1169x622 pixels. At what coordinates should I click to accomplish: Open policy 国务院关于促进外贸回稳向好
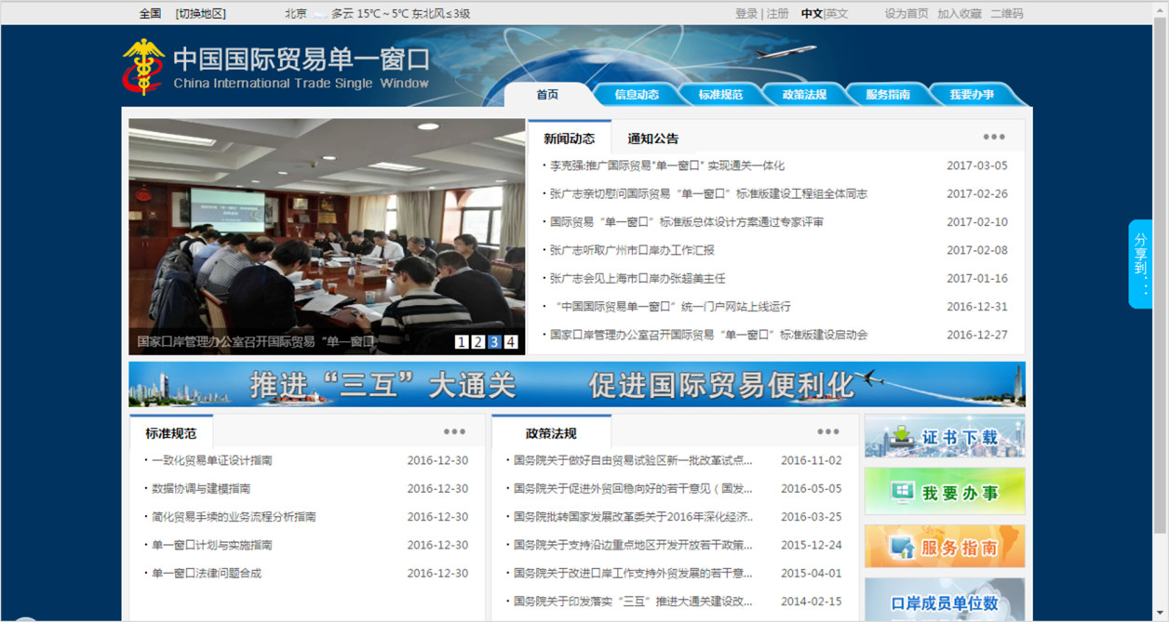pyautogui.click(x=633, y=488)
